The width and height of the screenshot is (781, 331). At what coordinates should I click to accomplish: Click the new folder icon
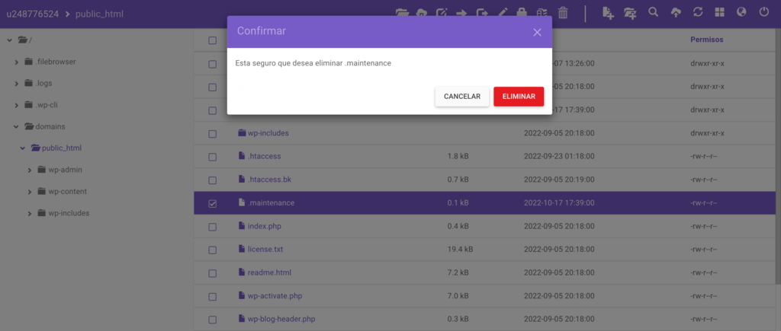(x=630, y=13)
